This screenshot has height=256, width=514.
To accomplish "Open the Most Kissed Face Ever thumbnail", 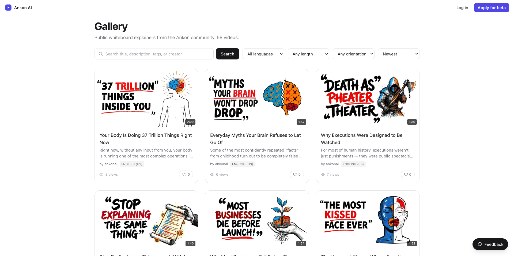I will (368, 220).
